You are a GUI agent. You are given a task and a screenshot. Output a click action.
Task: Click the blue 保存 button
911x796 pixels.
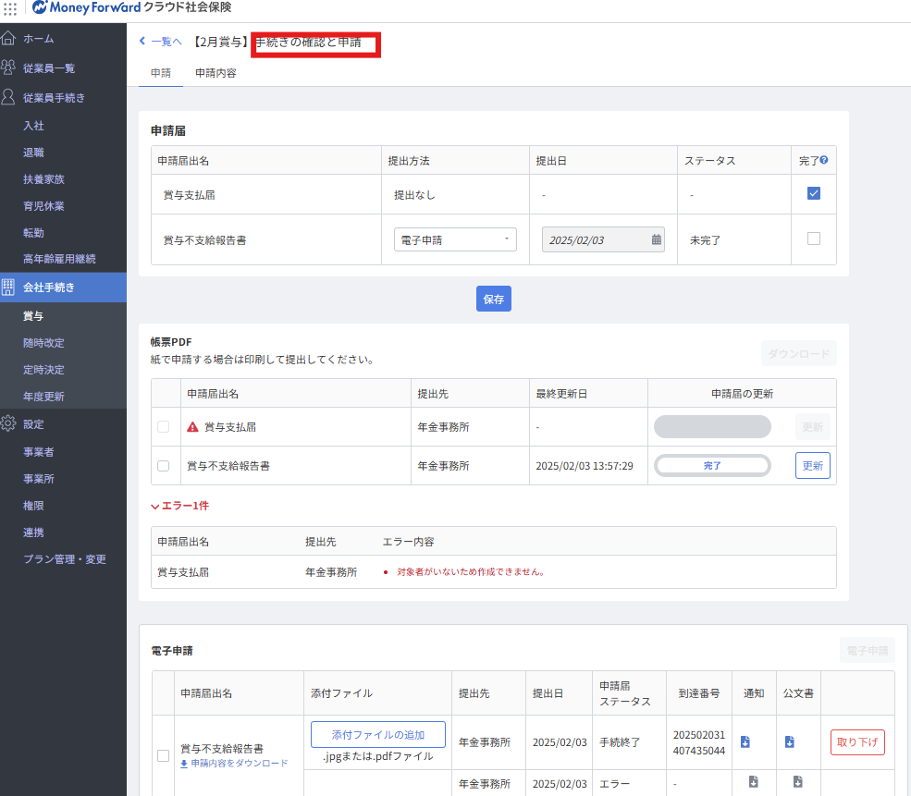click(494, 299)
